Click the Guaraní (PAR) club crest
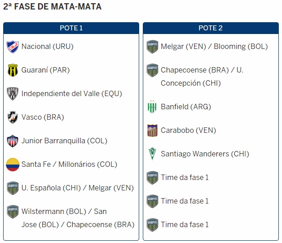The width and height of the screenshot is (282, 243). click(13, 70)
